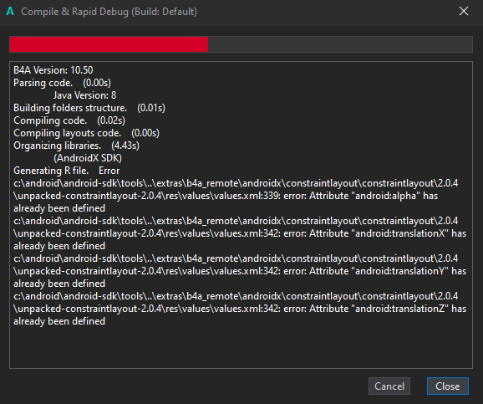The image size is (483, 404).
Task: Click the "Building folders structure." line
Action: (x=89, y=108)
